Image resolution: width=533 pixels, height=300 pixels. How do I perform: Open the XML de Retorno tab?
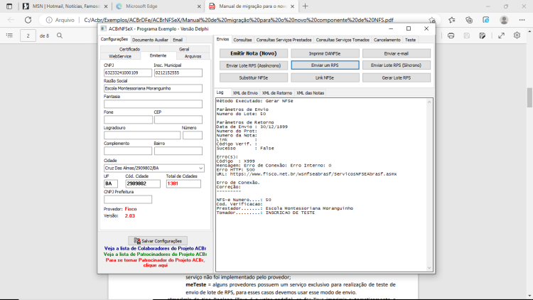[x=276, y=93]
